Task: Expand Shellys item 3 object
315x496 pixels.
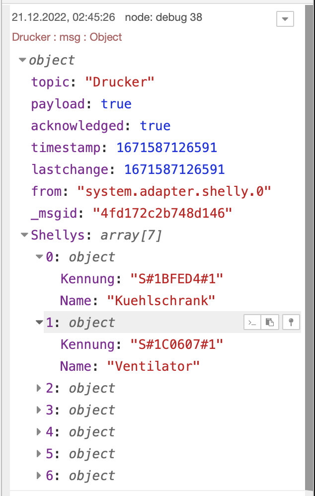Action: [x=39, y=411]
